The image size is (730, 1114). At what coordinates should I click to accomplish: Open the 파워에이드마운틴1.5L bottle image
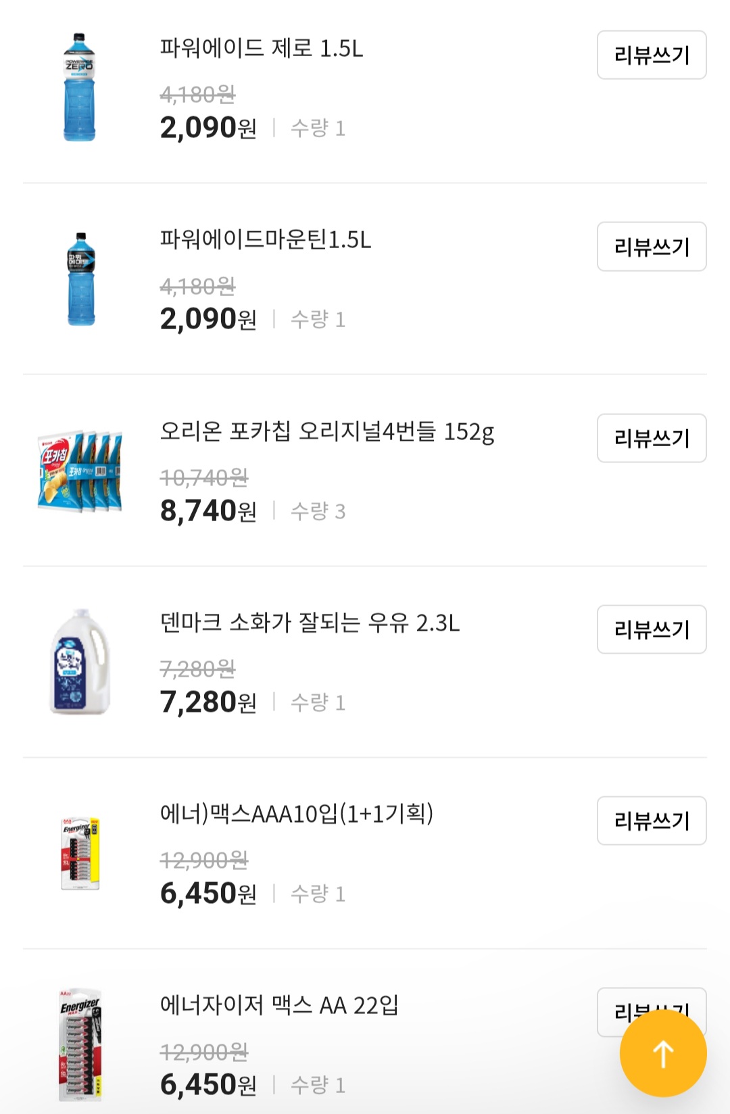81,278
